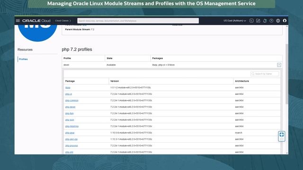The height and width of the screenshot is (170, 303).
Task: Open the hamburger navigation menu
Action: tap(18, 21)
